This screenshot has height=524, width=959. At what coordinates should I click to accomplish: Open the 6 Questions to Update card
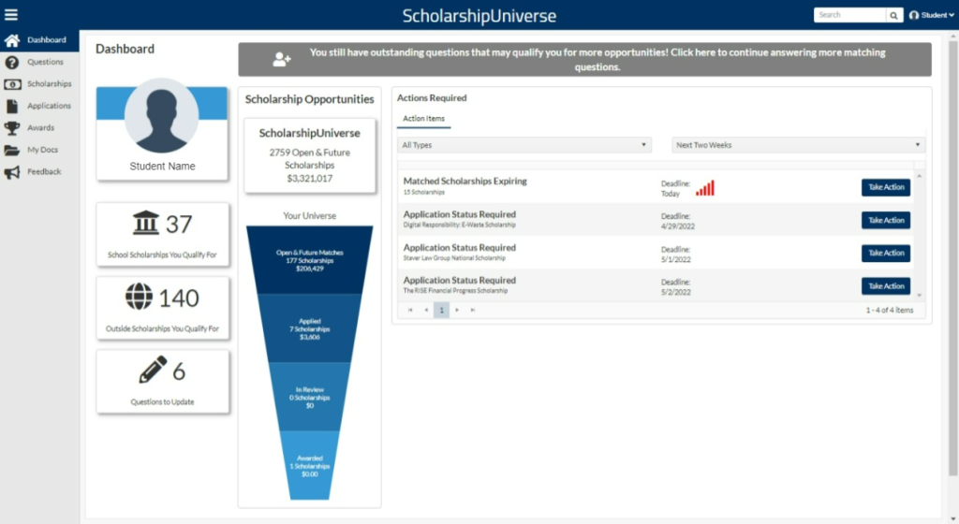point(163,382)
